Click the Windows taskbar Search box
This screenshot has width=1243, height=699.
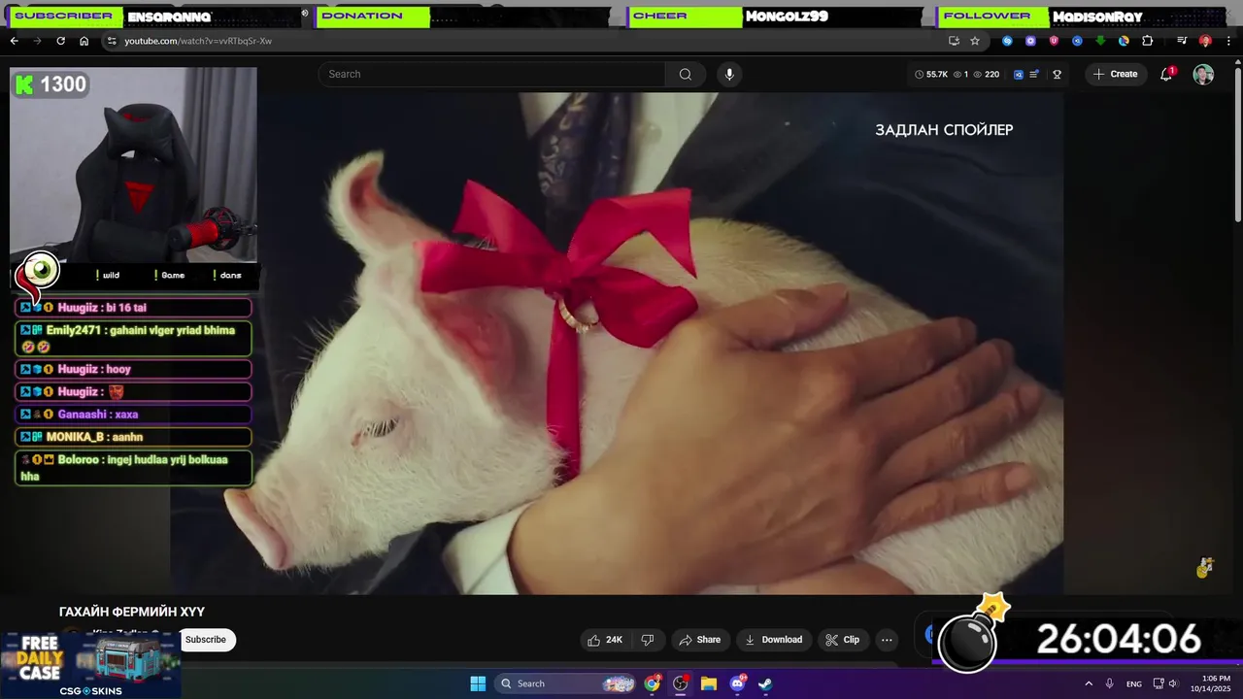[x=566, y=683]
